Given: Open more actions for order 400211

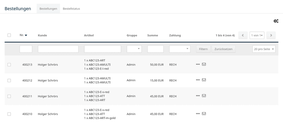Looking at the screenshot, I should coord(198,96).
